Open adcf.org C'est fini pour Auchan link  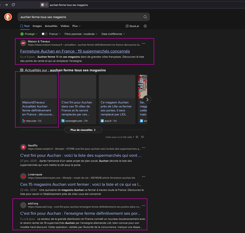tap(80, 213)
